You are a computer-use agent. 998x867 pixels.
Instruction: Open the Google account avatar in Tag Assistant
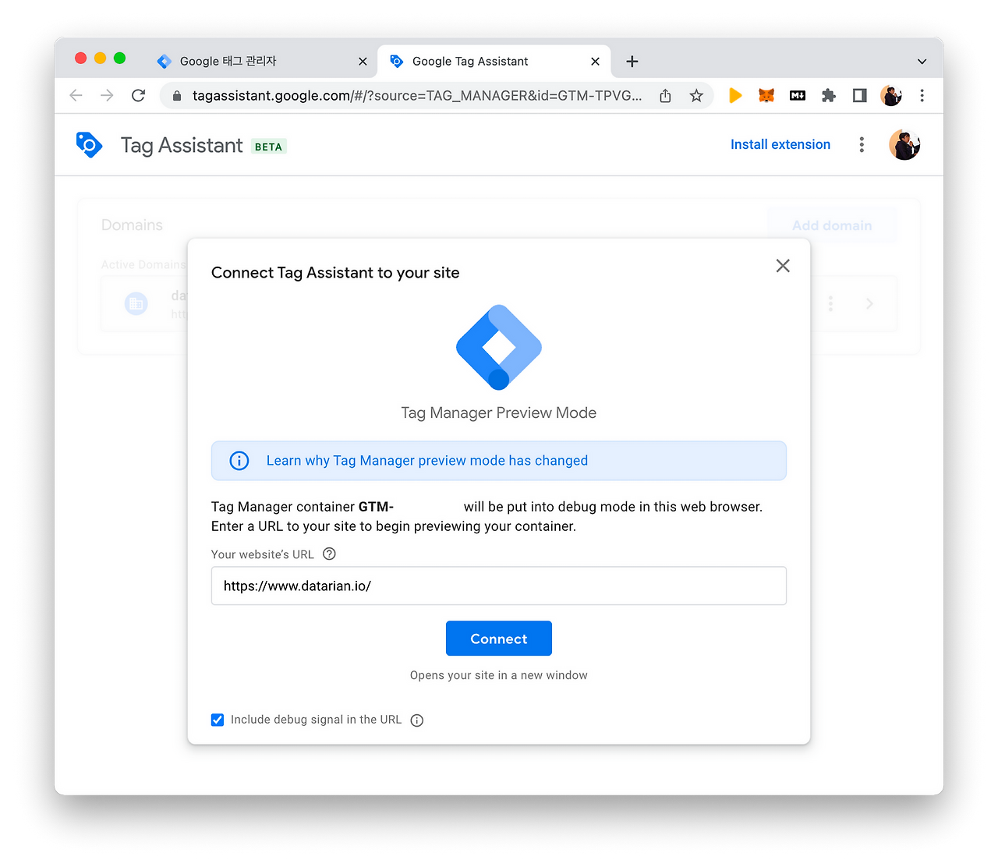(904, 144)
